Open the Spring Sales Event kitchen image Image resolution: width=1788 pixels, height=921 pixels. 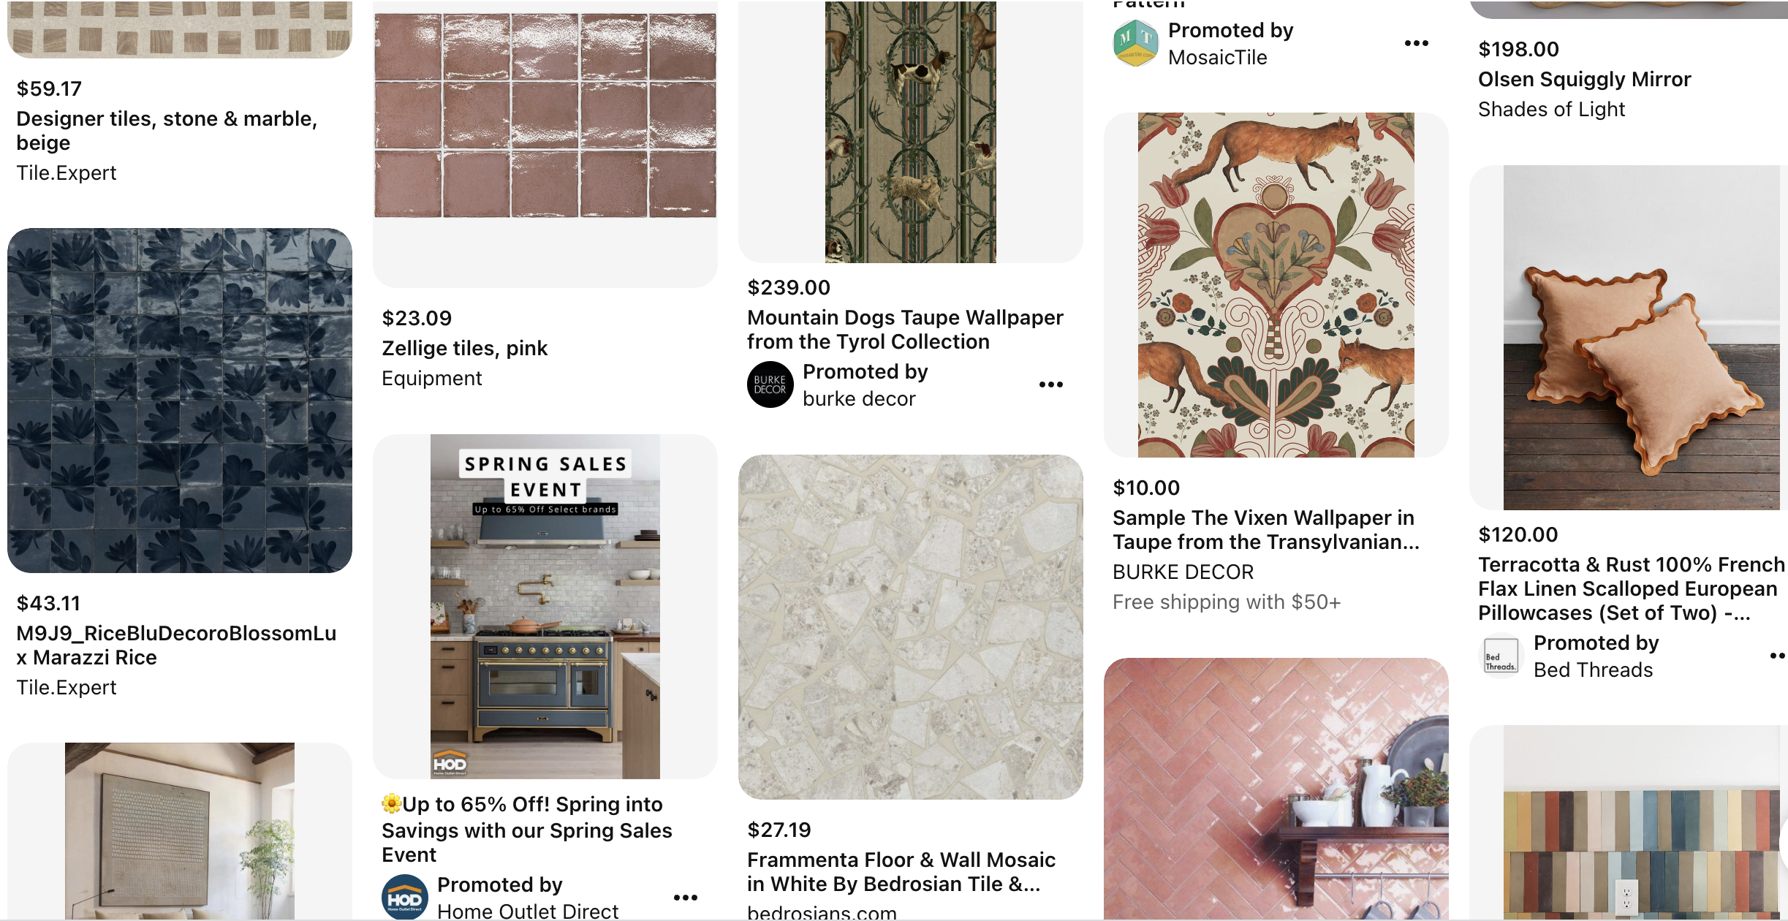point(545,607)
